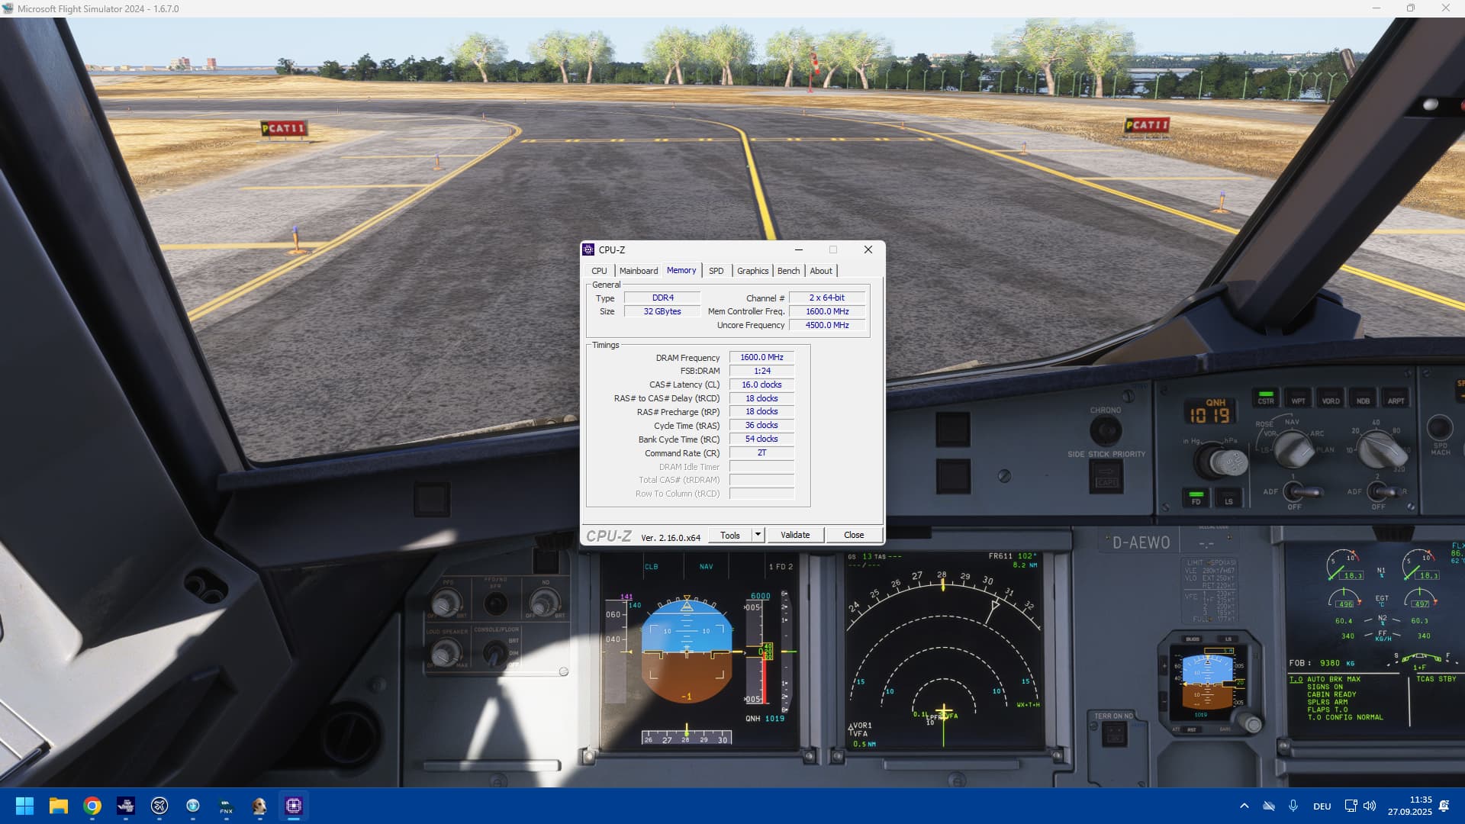The height and width of the screenshot is (824, 1465).
Task: Open the SPD tab in CPU-Z
Action: 716,271
